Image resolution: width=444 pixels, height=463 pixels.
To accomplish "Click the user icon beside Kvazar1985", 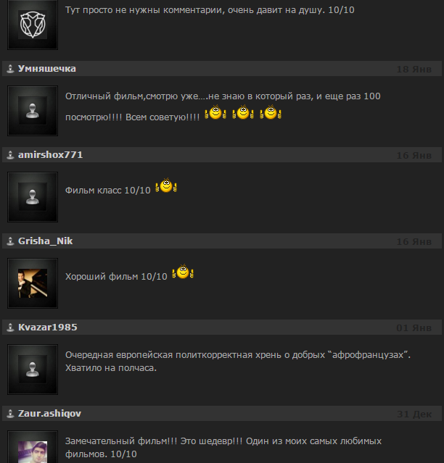I will click(10, 328).
